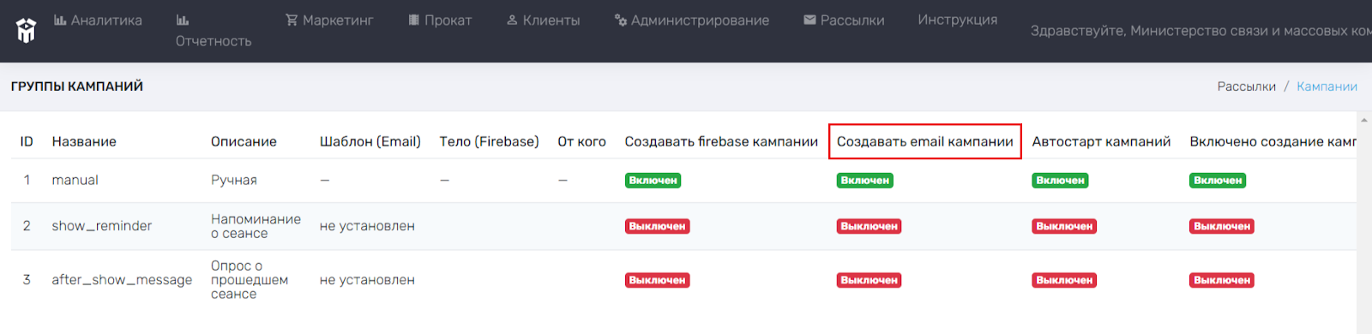Viewport: 1372px width, 334px height.
Task: Click the Аналитика chart icon
Action: [x=60, y=20]
